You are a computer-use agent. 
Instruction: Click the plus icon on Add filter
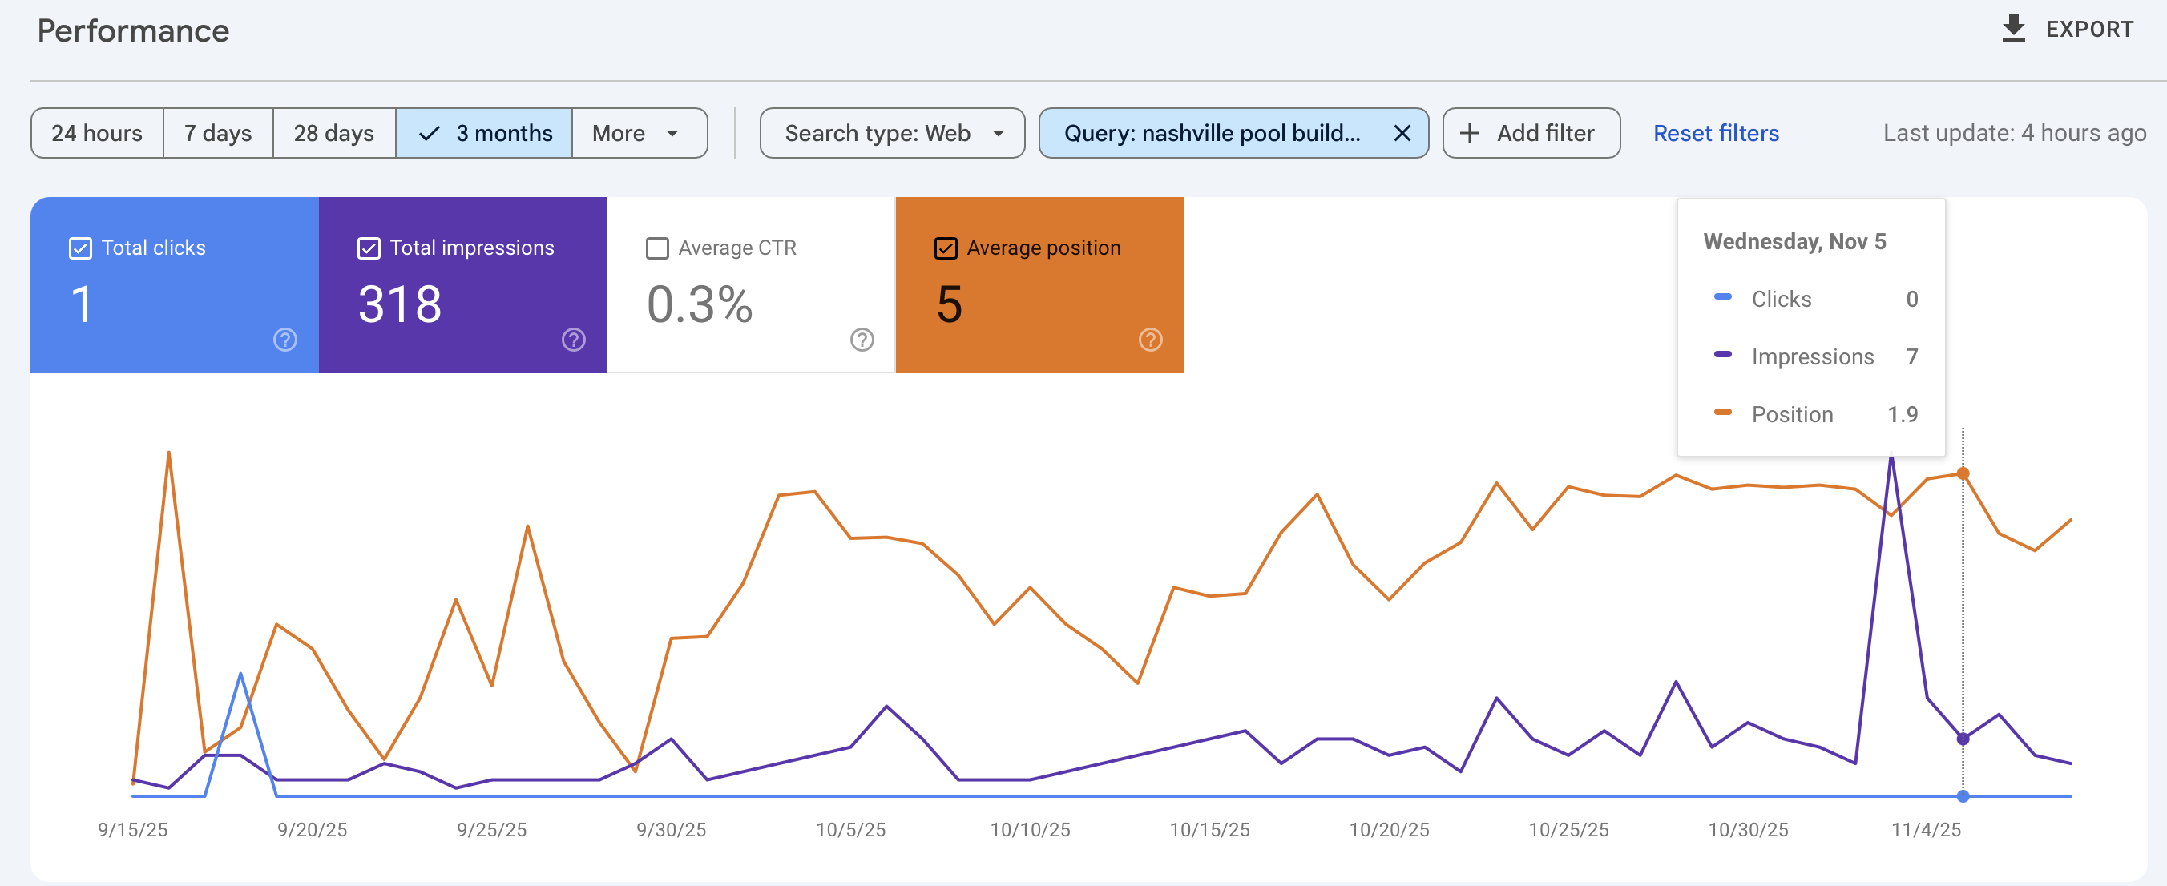1469,133
